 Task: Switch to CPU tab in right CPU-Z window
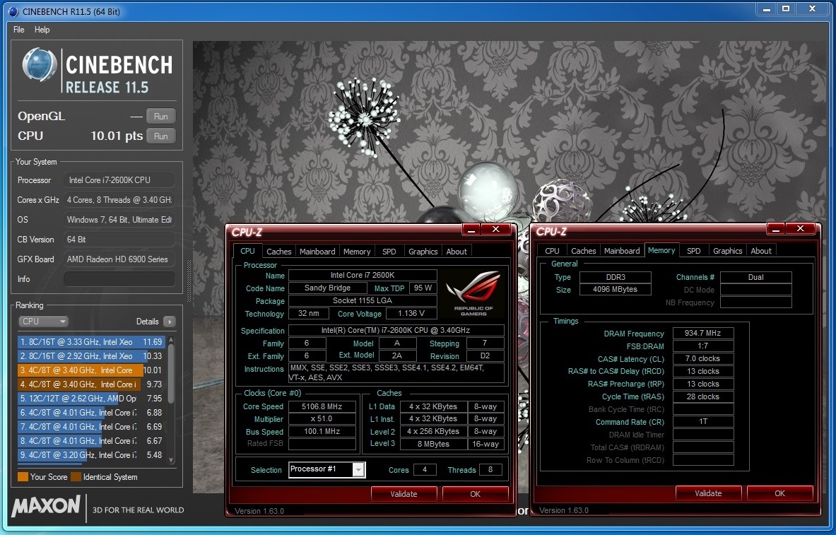[x=553, y=251]
